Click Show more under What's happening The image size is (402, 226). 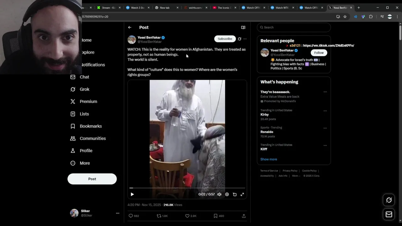(269, 159)
